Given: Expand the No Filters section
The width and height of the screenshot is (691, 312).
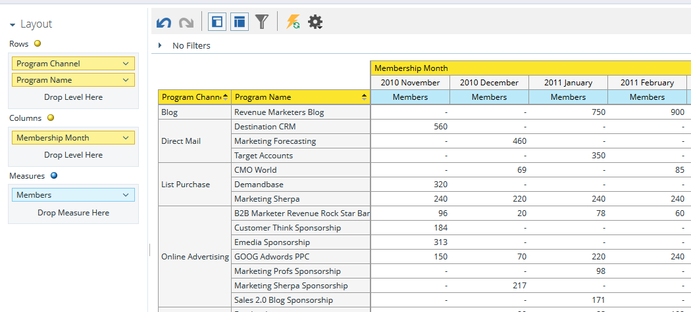Looking at the screenshot, I should click(x=160, y=45).
